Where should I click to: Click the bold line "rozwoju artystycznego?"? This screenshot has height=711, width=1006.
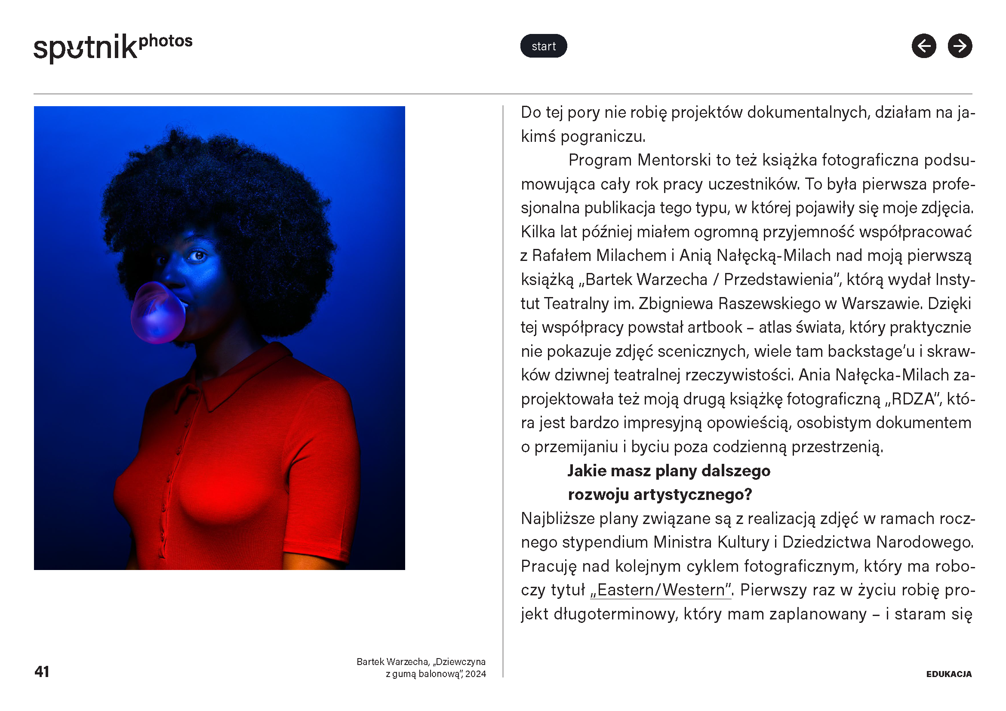tap(660, 495)
